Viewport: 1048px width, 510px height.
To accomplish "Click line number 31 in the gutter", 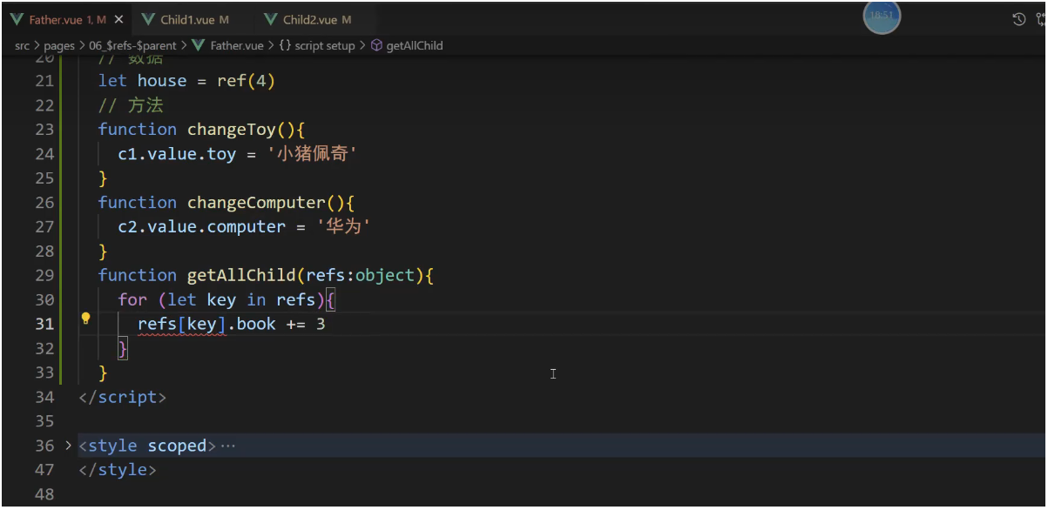I will click(x=44, y=325).
